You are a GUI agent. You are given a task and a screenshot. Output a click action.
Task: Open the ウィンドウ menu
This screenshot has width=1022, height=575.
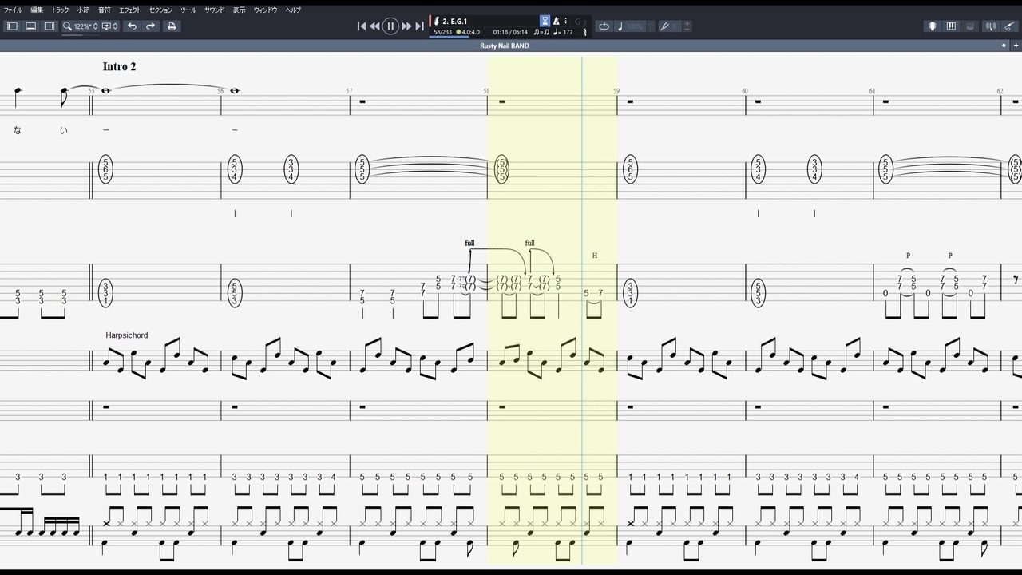click(x=266, y=10)
